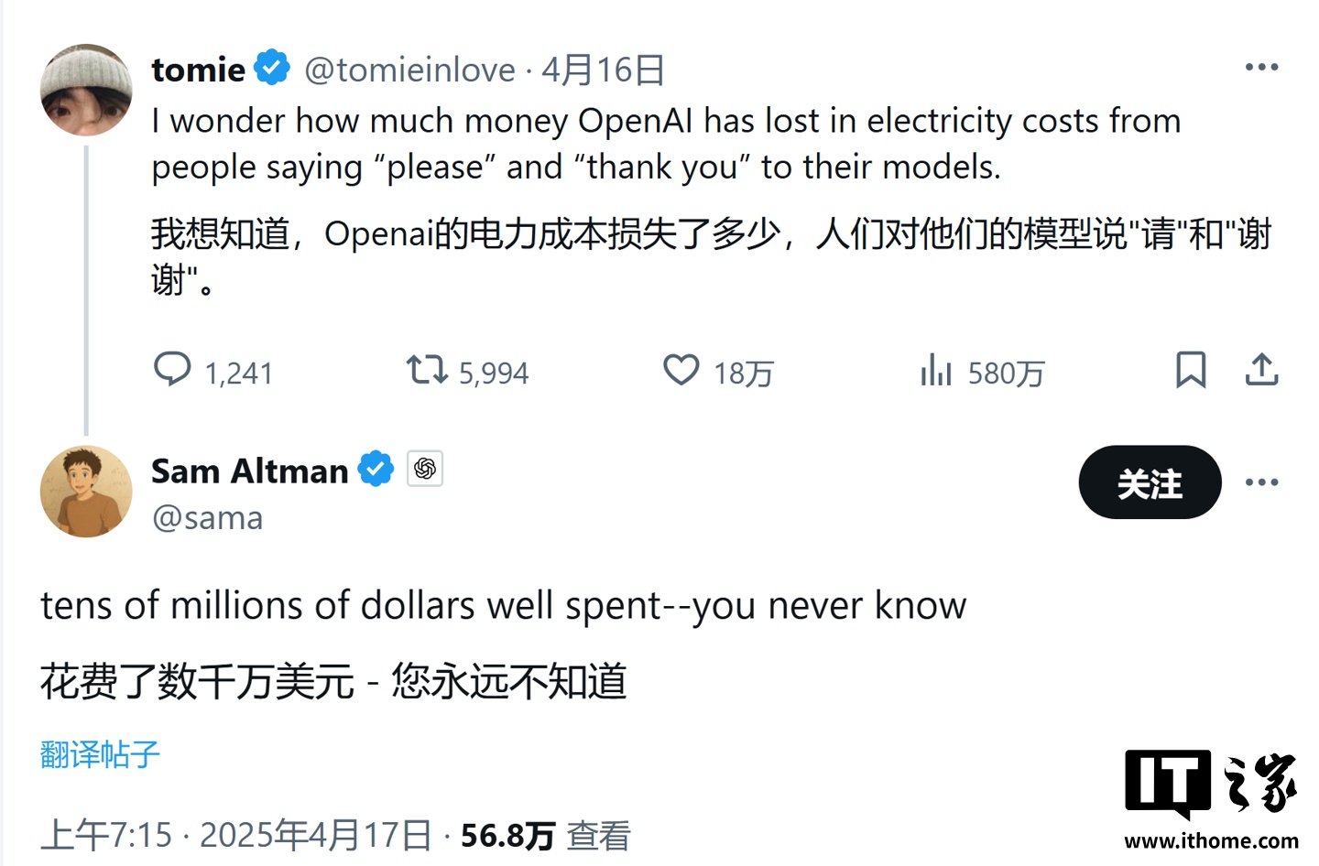
Task: Share tomie's tweet via upload icon
Action: pyautogui.click(x=1261, y=370)
